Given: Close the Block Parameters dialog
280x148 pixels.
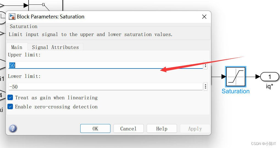Looking at the screenshot, I should coord(204,17).
